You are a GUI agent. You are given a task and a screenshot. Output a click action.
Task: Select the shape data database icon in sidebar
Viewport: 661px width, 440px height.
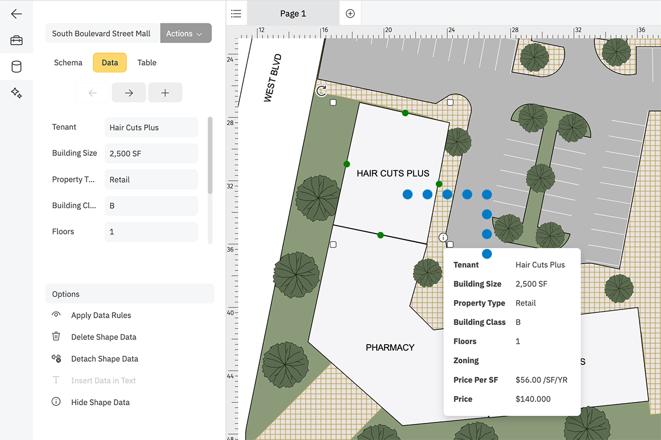[17, 67]
